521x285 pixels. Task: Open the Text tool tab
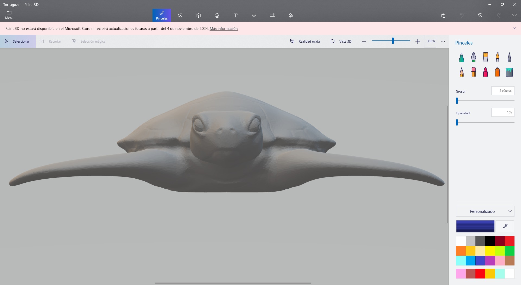point(236,15)
